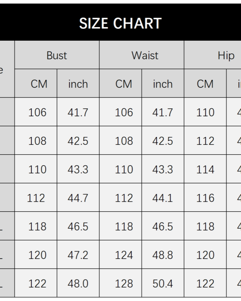The height and width of the screenshot is (301, 241).
Task: Click the CM subheader under Hip
Action: tap(205, 84)
